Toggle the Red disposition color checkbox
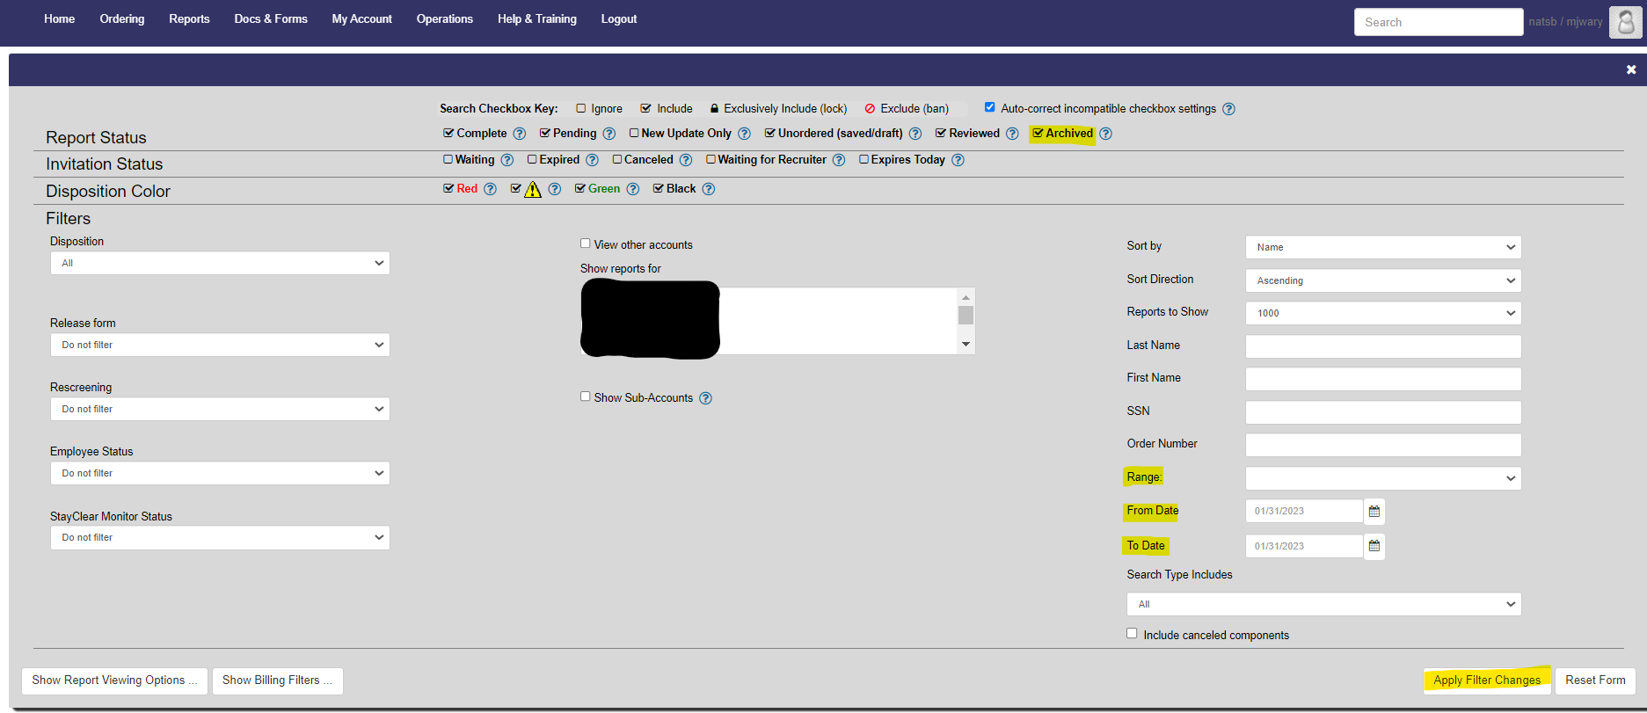 (x=448, y=188)
